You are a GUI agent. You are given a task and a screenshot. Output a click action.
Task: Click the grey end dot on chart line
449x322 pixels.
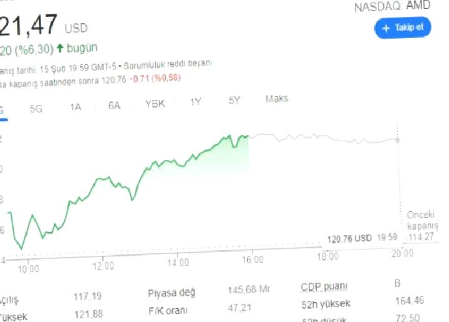click(x=398, y=139)
